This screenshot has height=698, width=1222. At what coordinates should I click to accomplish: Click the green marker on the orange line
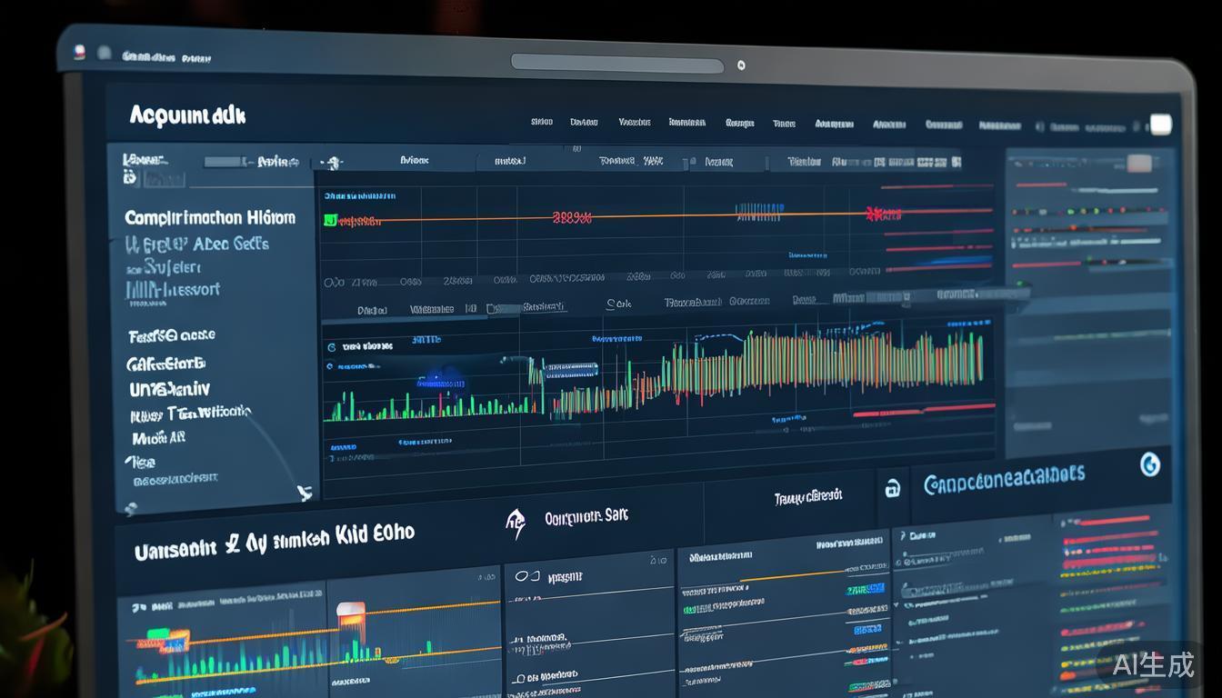coord(330,220)
